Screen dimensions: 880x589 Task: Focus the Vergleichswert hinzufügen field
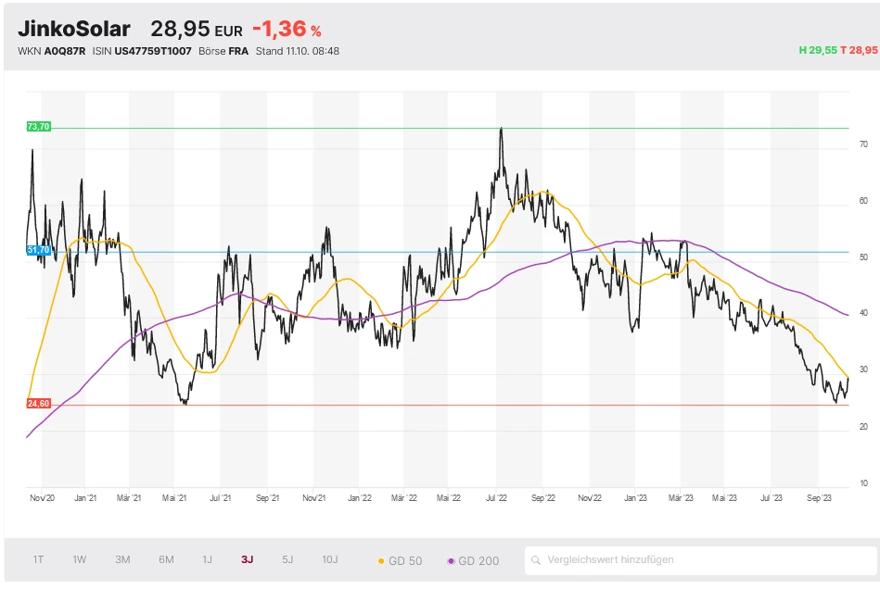click(x=705, y=559)
